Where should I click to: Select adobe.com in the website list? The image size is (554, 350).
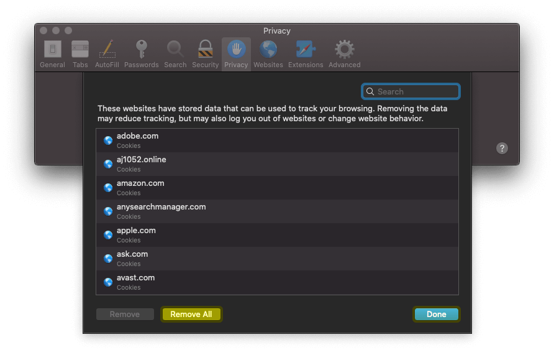(277, 140)
